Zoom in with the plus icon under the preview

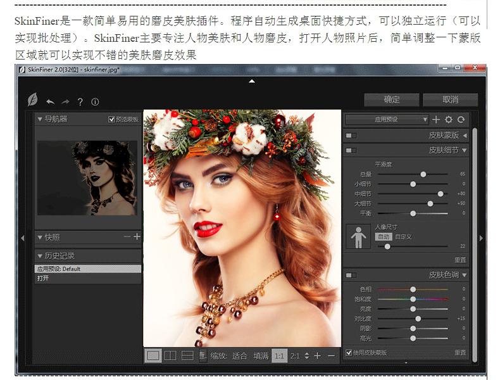(317, 355)
